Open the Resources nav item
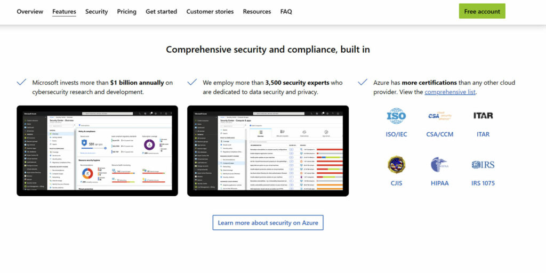546x273 pixels. [x=257, y=12]
